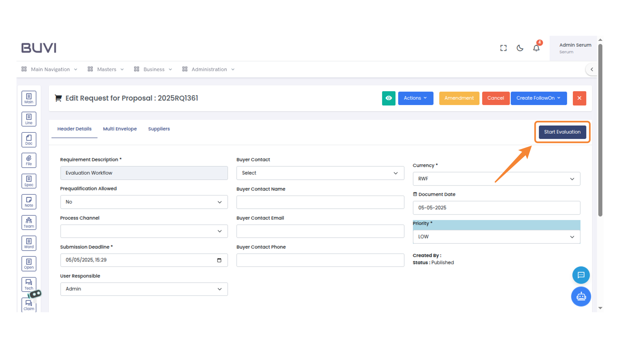
Task: Toggle dark mode with the moon icon
Action: [x=520, y=48]
